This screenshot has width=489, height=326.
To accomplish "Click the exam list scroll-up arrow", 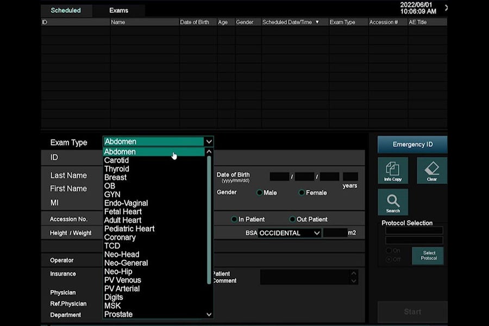I will [x=209, y=152].
